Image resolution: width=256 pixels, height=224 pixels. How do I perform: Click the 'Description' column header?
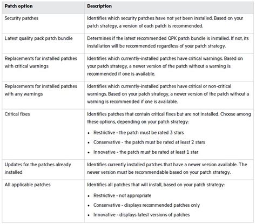click(x=99, y=6)
